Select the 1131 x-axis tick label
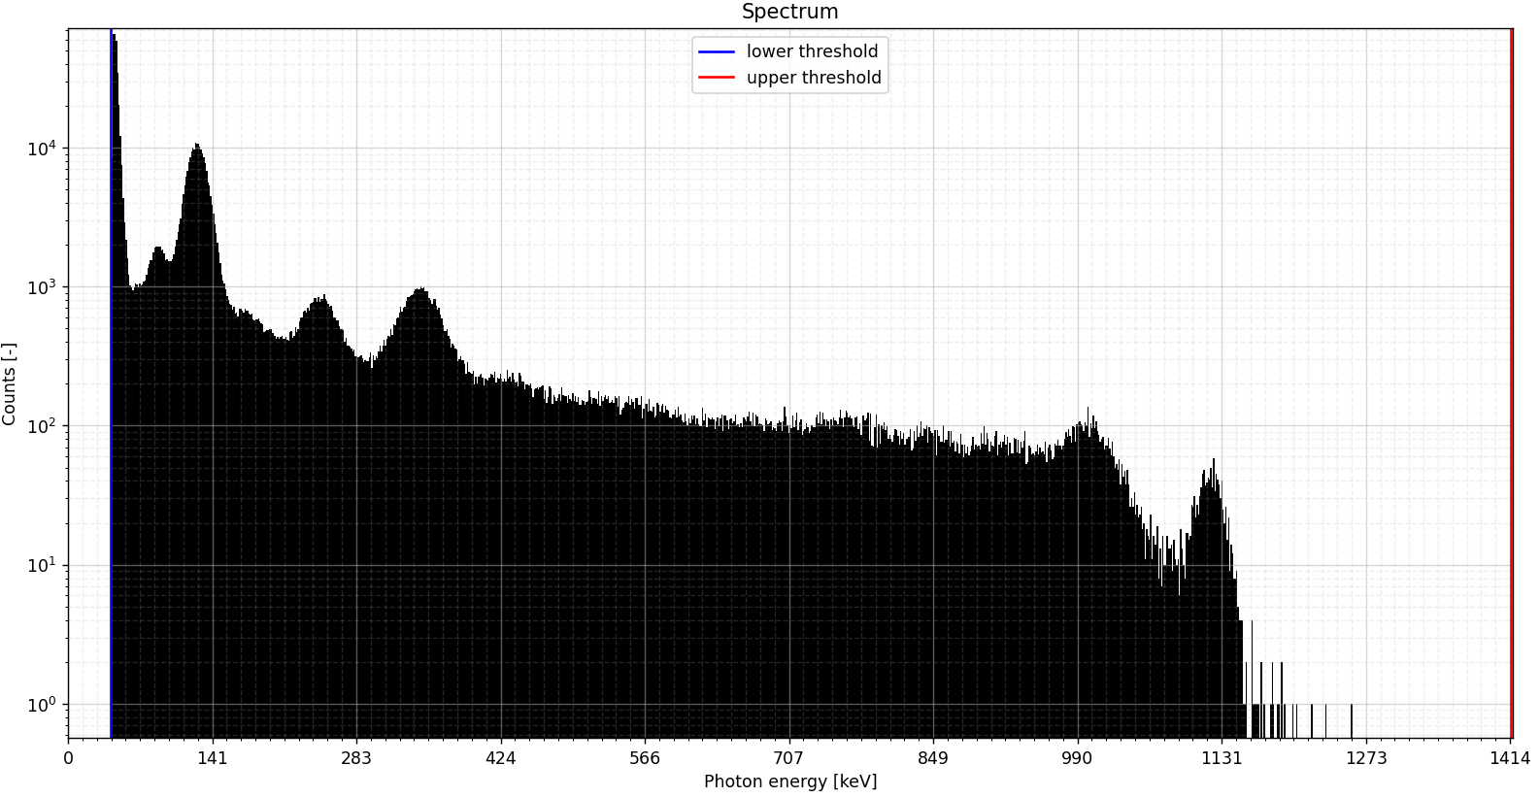The width and height of the screenshot is (1540, 798). tap(1222, 758)
